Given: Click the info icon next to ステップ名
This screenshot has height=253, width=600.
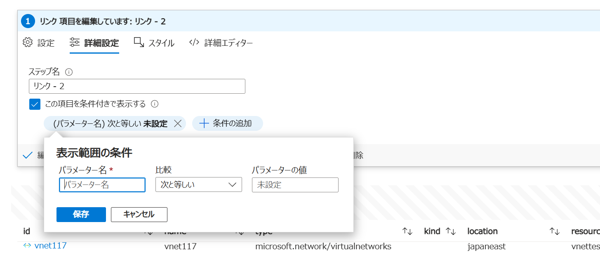Looking at the screenshot, I should coord(69,72).
